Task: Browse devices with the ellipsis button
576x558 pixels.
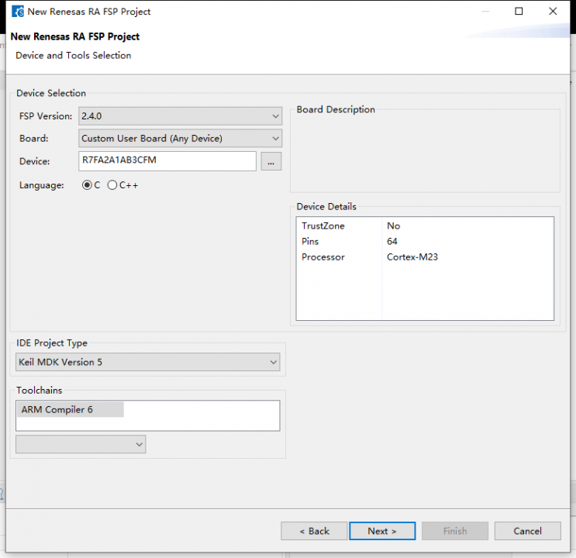Action: (271, 161)
